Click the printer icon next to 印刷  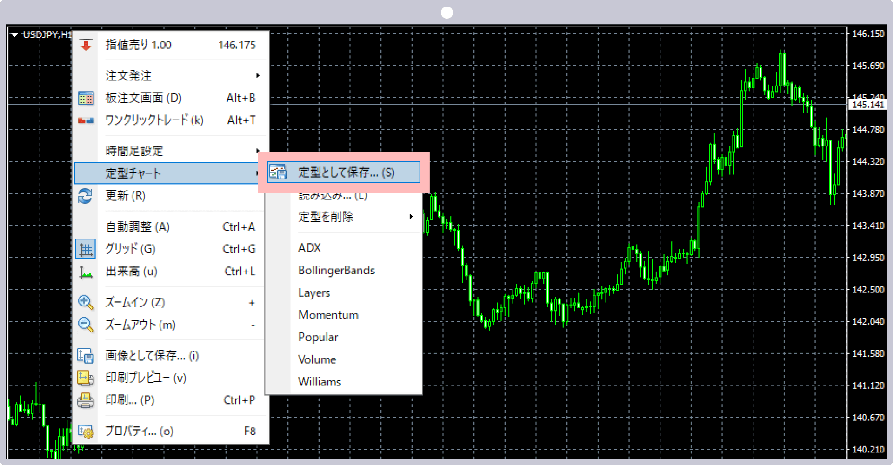(x=86, y=400)
